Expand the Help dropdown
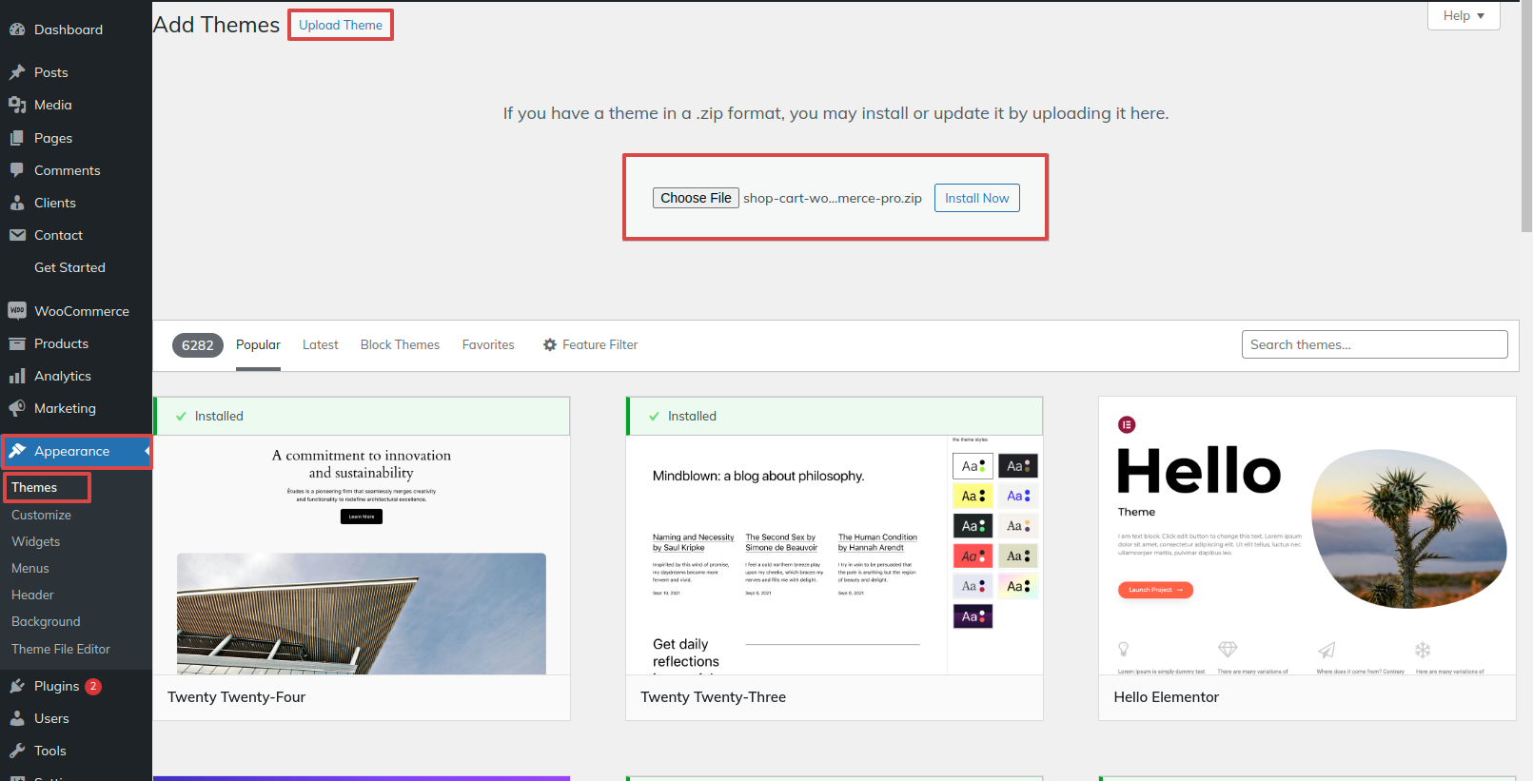Image resolution: width=1533 pixels, height=781 pixels. click(x=1464, y=15)
